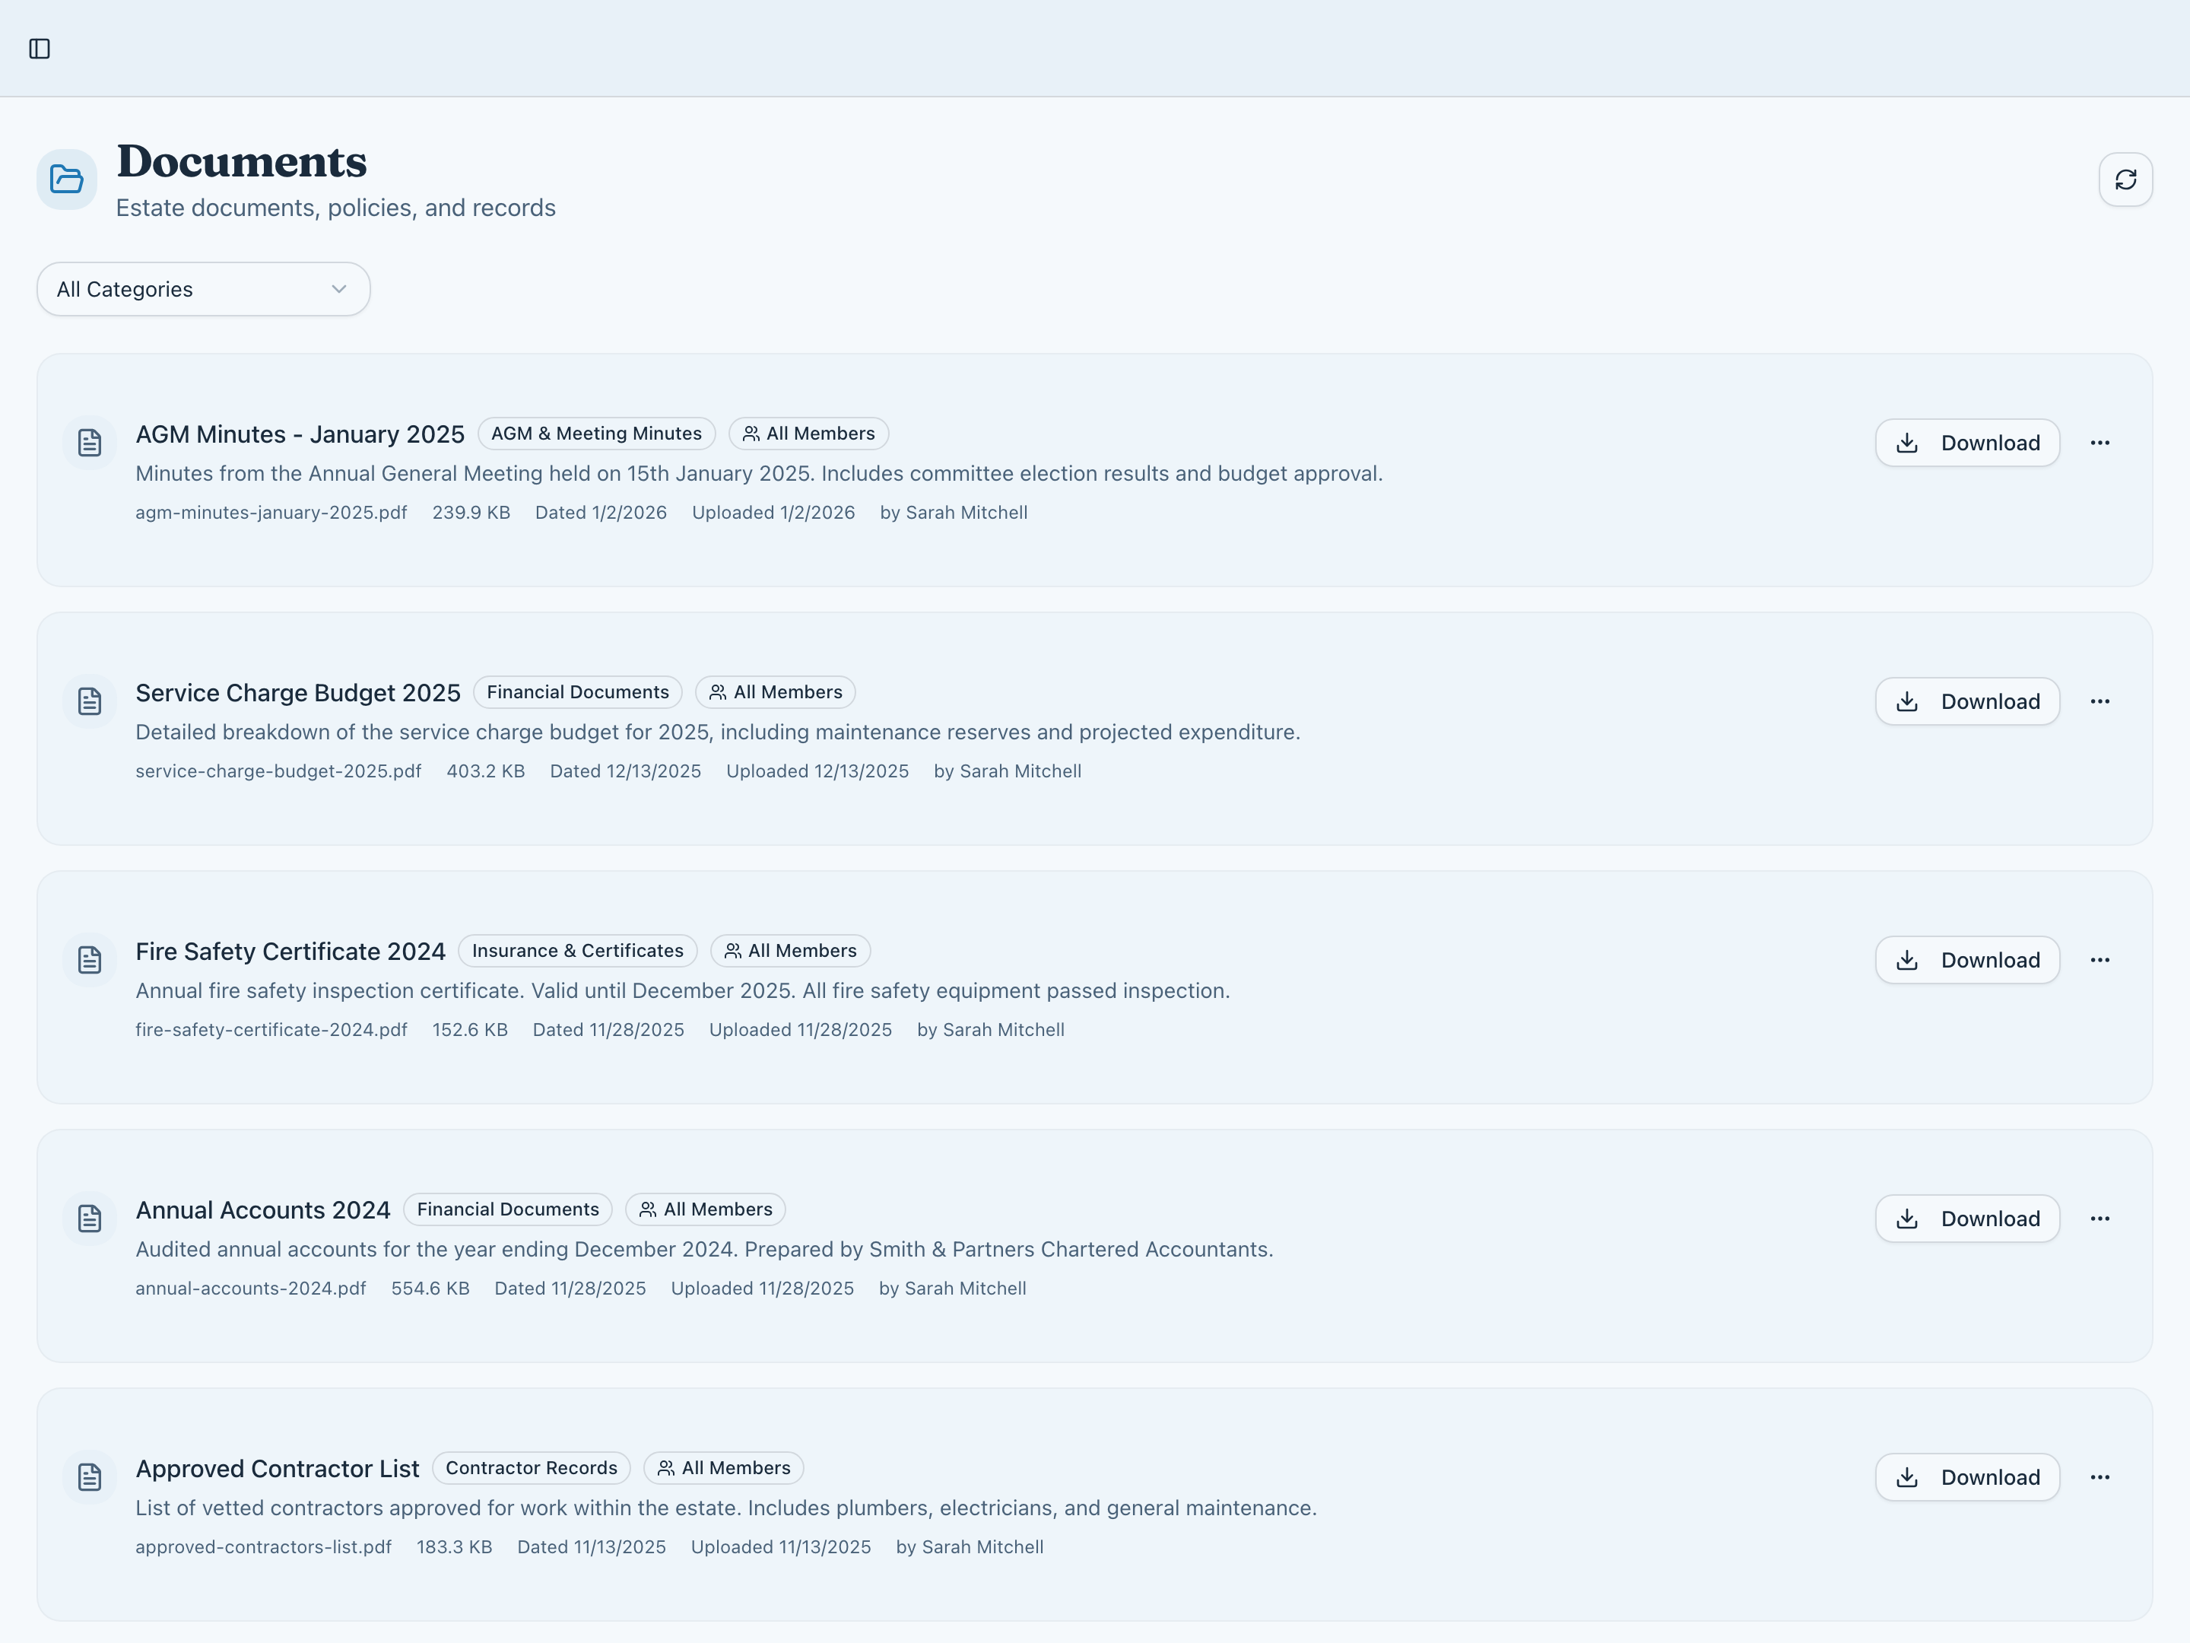This screenshot has height=1643, width=2190.
Task: Open more options for Fire Safety Certificate
Action: click(2099, 960)
